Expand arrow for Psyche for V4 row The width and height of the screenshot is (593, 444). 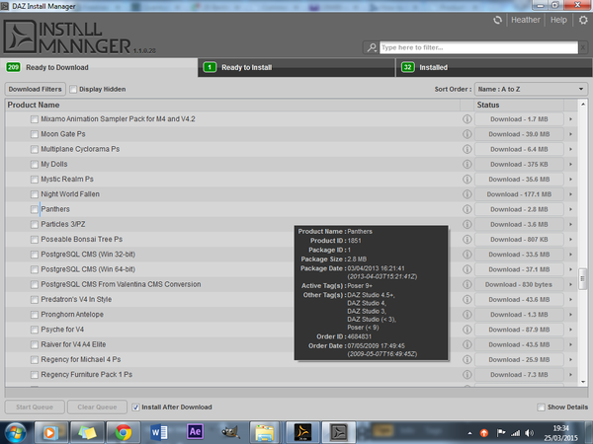tap(570, 330)
